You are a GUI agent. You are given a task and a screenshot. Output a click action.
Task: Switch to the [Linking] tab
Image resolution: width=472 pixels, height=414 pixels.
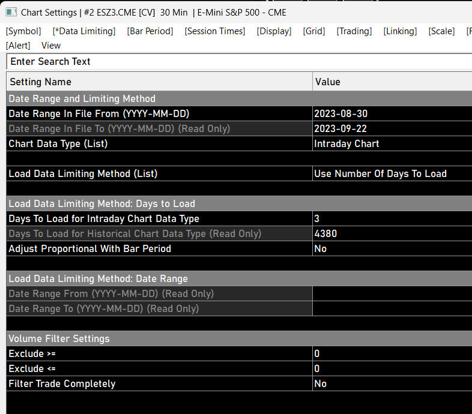(400, 31)
